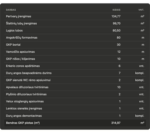Select Plyšinio difuzoriaus tvirtinimas row

(75, 94)
